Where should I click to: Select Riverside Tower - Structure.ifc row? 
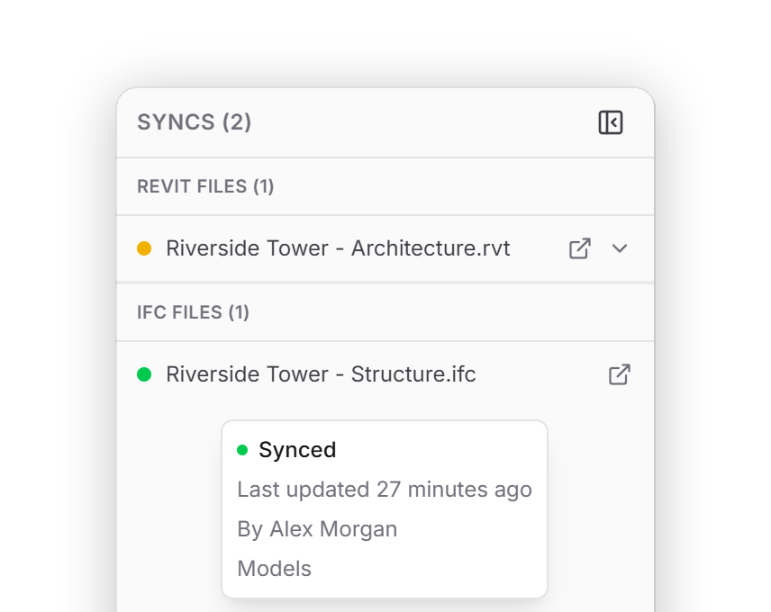click(385, 374)
